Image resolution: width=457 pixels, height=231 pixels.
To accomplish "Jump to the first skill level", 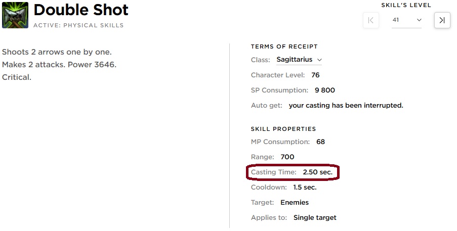I will coord(371,20).
